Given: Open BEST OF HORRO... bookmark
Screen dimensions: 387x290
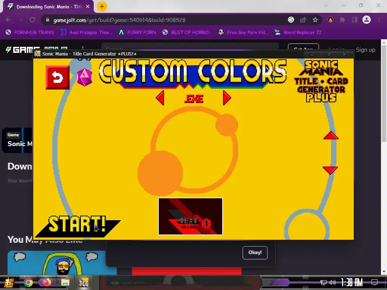Looking at the screenshot, I should [187, 32].
